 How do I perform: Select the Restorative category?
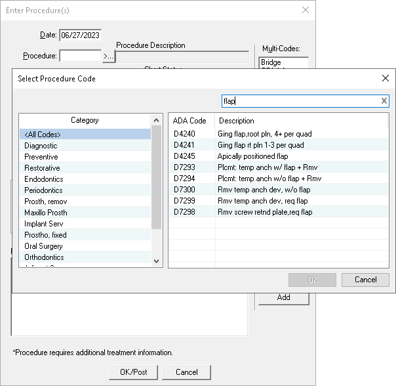pos(85,167)
